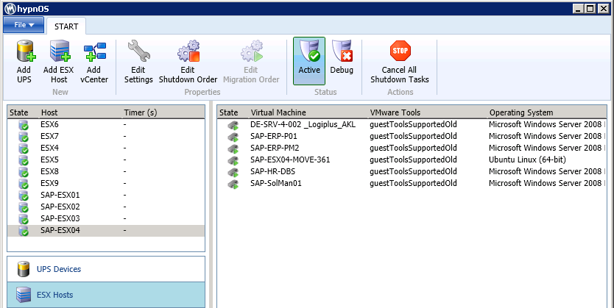
Task: Select host name ESX4
Action: click(49, 148)
